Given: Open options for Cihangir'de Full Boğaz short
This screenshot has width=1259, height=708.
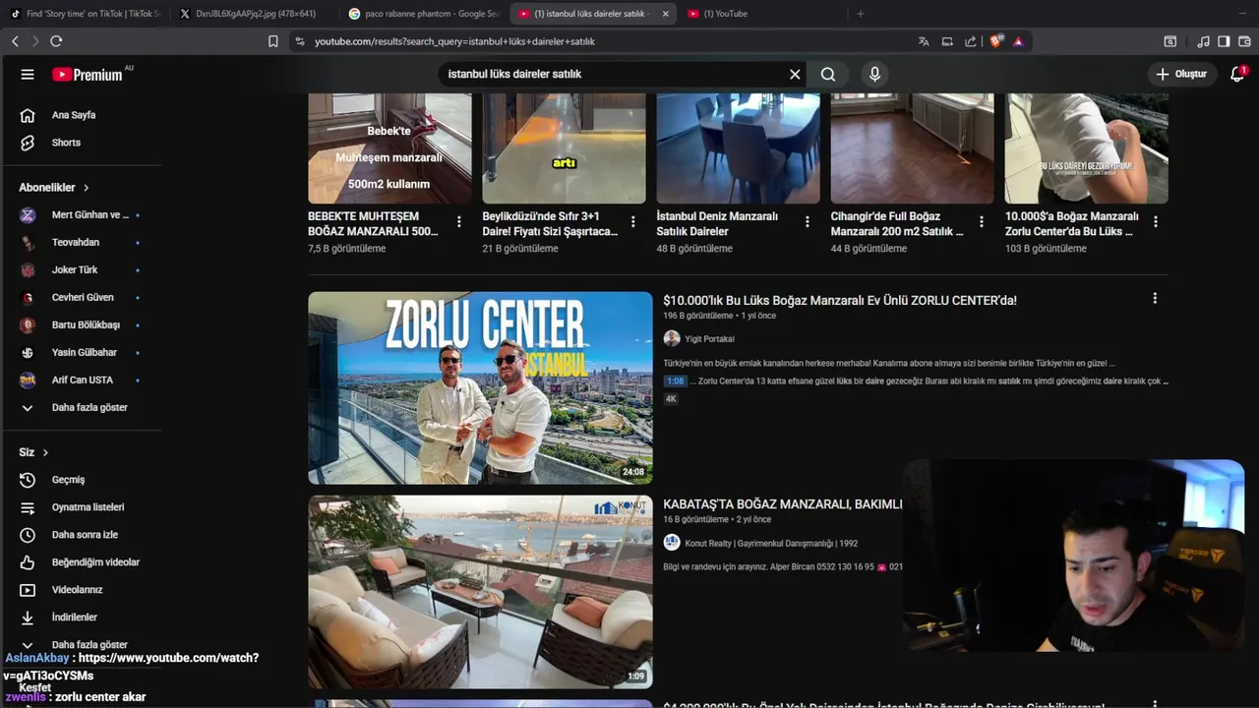Looking at the screenshot, I should tap(982, 222).
